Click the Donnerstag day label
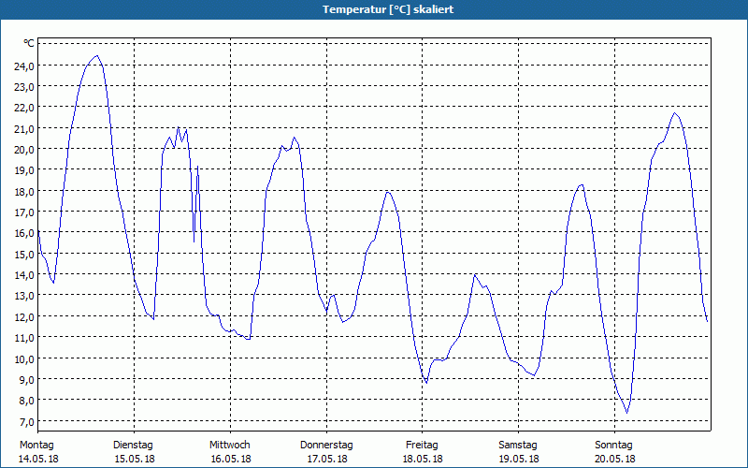Image resolution: width=748 pixels, height=468 pixels. (326, 446)
